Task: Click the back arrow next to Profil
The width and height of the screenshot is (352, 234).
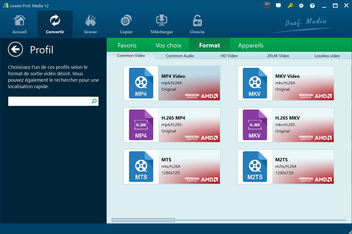Action: pos(15,49)
